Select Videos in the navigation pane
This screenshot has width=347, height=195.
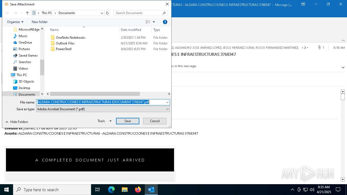[21, 69]
